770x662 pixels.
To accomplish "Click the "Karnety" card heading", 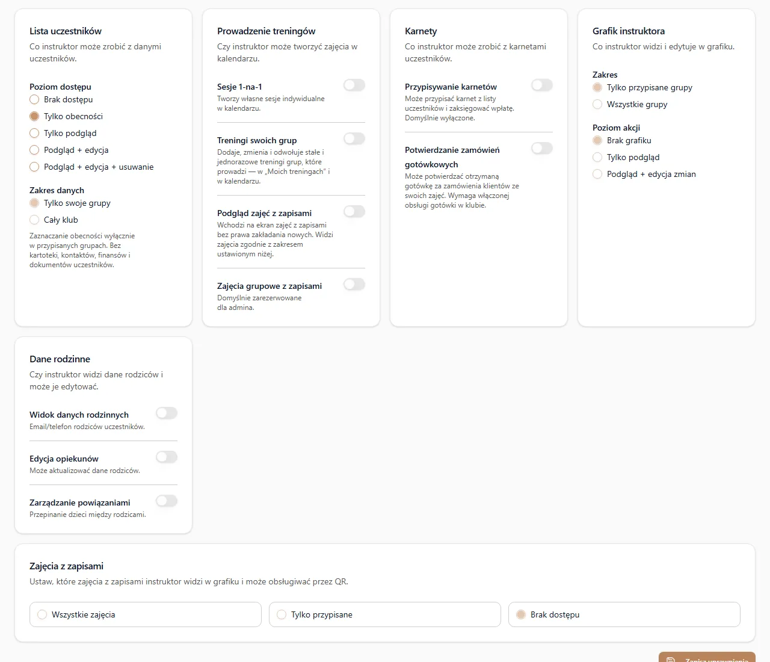I will point(421,31).
